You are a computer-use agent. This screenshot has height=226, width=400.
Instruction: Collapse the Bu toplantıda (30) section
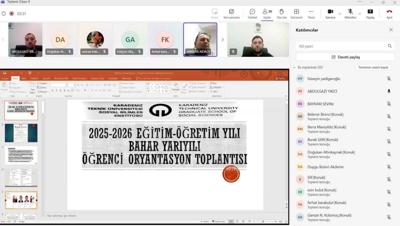point(294,67)
